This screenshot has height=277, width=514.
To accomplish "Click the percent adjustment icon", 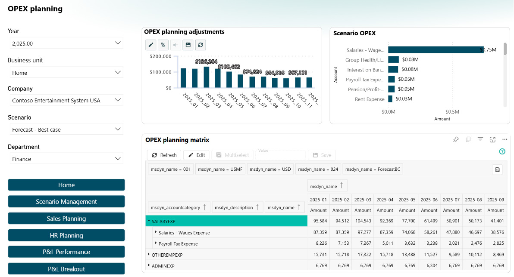I will 163,45.
